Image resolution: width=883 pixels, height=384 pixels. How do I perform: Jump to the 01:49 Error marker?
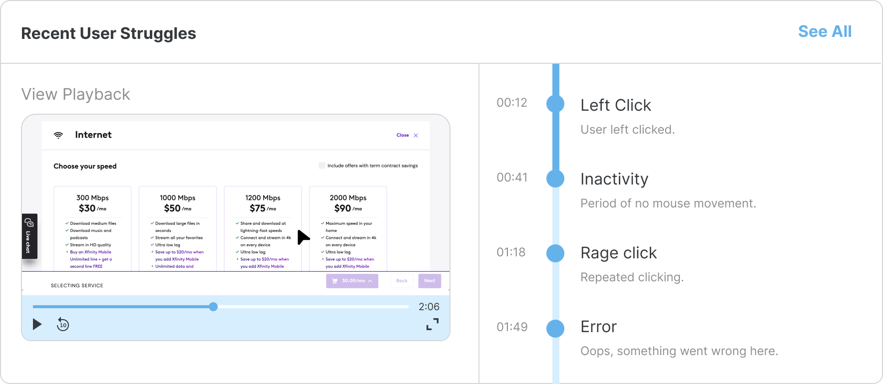pos(555,328)
